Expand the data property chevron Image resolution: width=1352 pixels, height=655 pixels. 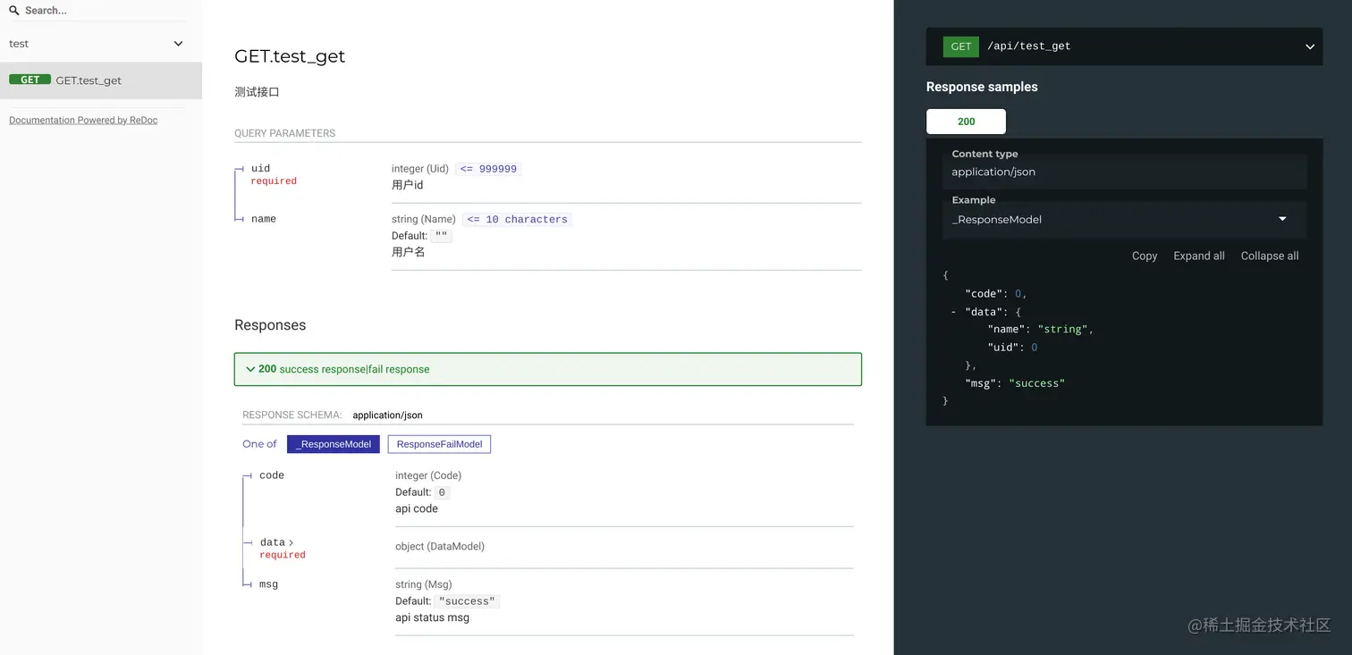(x=292, y=542)
